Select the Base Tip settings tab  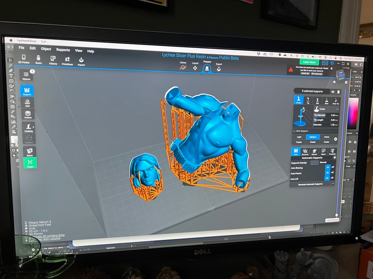point(336,101)
